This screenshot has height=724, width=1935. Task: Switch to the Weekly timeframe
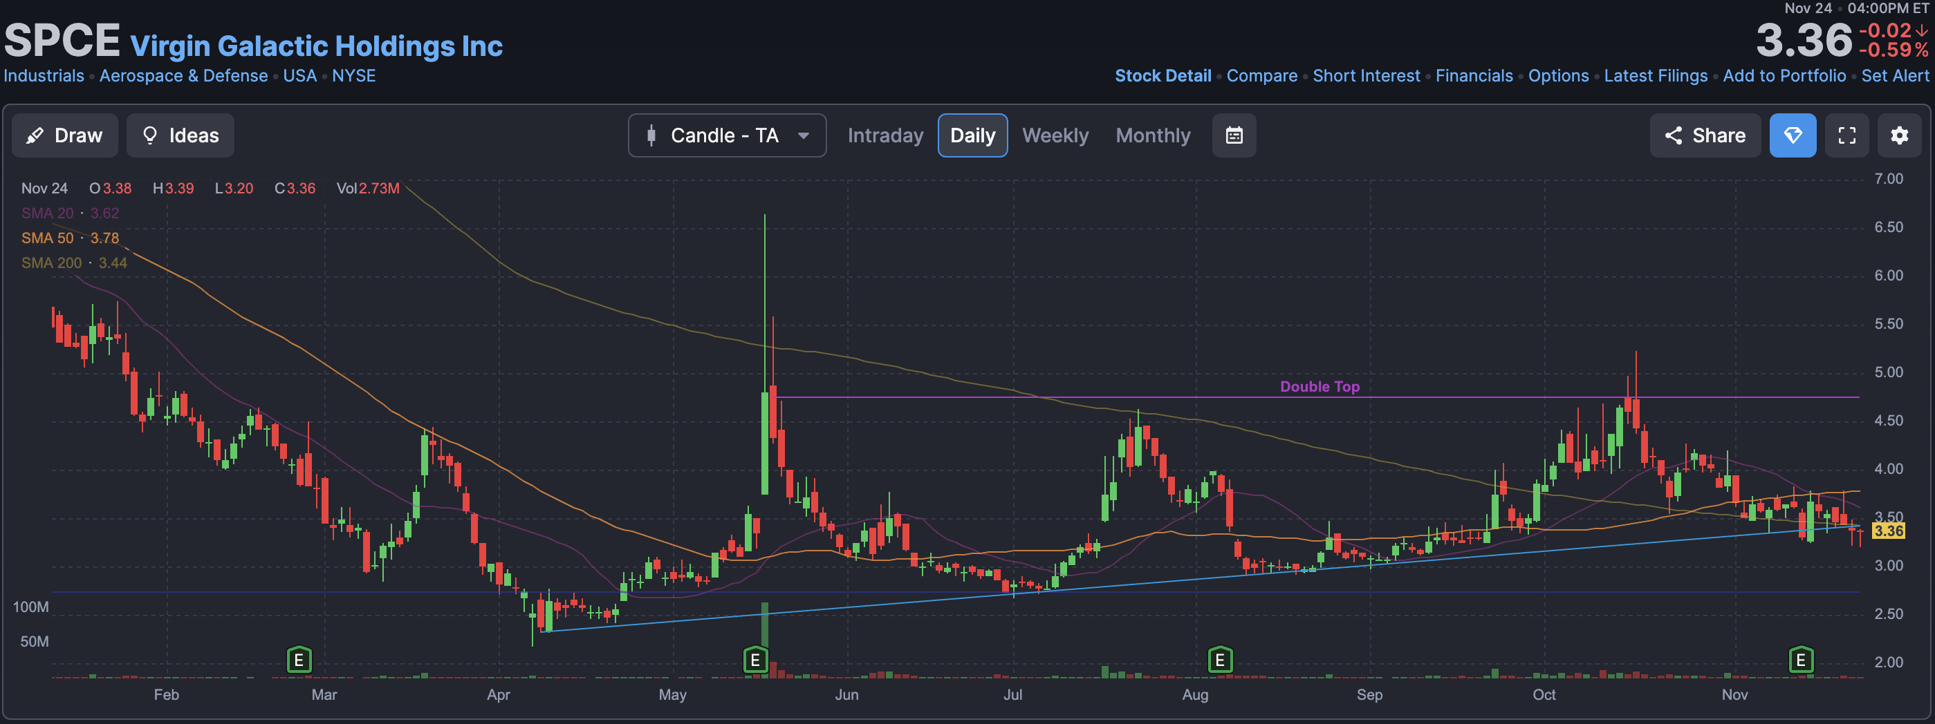[1055, 136]
